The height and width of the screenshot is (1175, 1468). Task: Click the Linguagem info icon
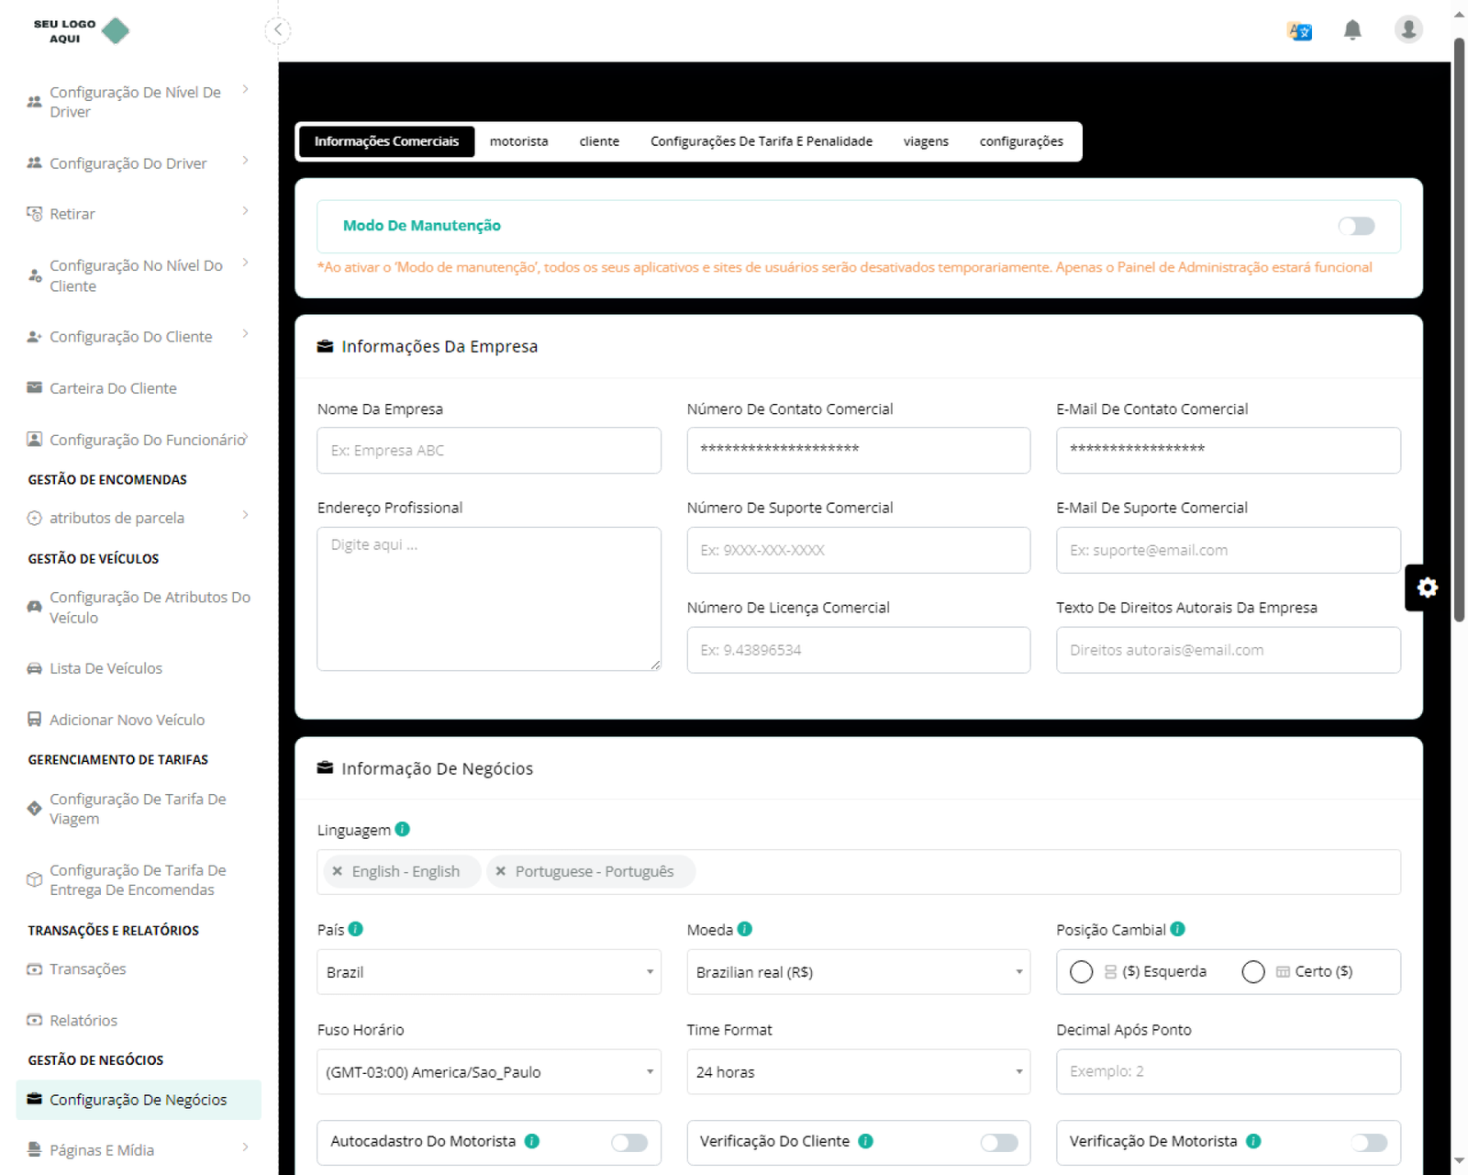pos(402,829)
